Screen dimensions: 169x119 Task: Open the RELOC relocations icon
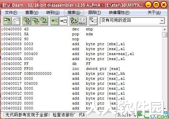[82, 21]
